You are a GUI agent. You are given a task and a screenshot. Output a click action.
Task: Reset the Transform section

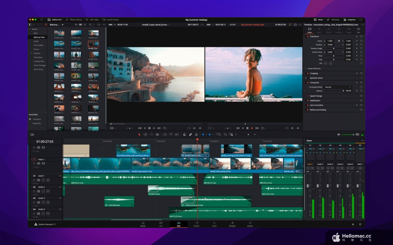click(361, 36)
